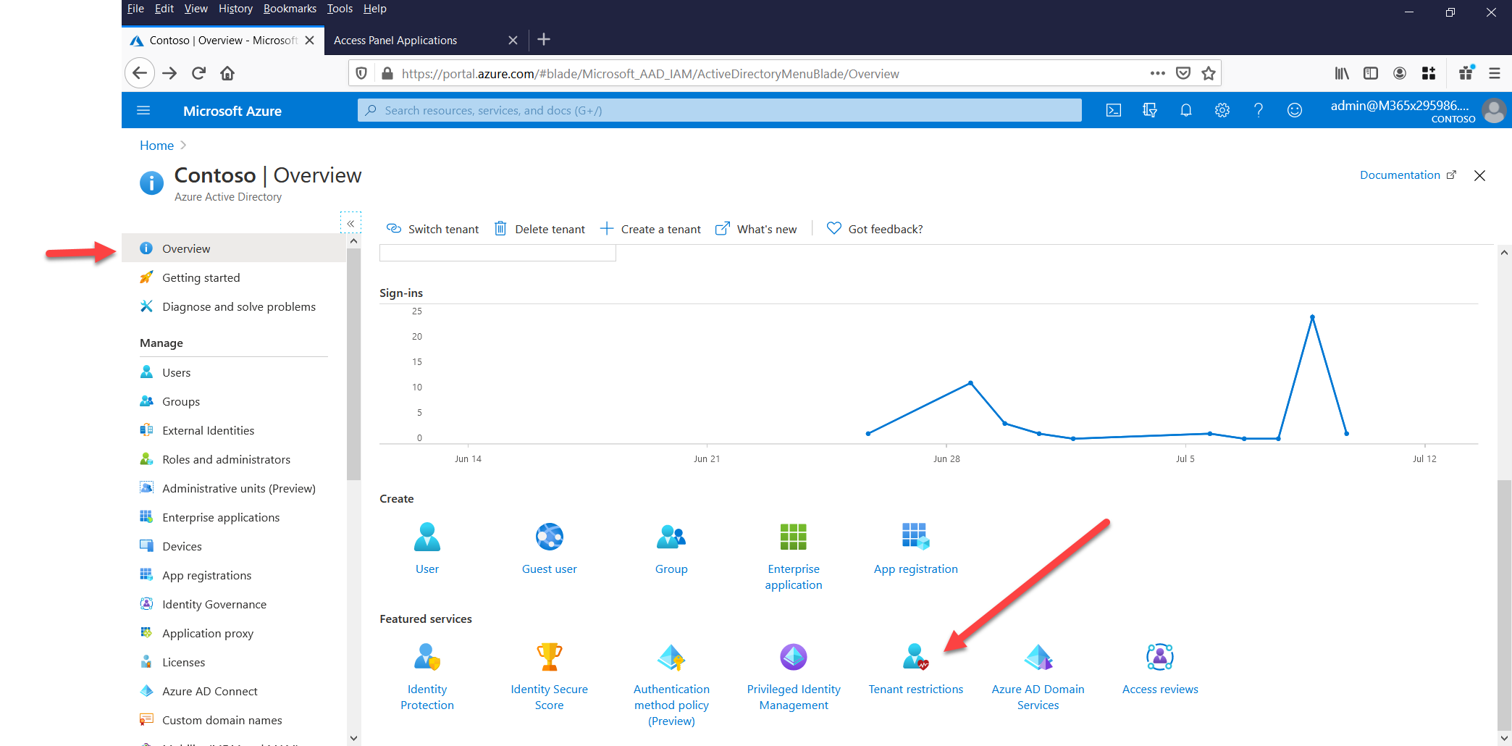Image resolution: width=1512 pixels, height=746 pixels.
Task: Open Firefox page actions ellipsis menu
Action: (1158, 73)
